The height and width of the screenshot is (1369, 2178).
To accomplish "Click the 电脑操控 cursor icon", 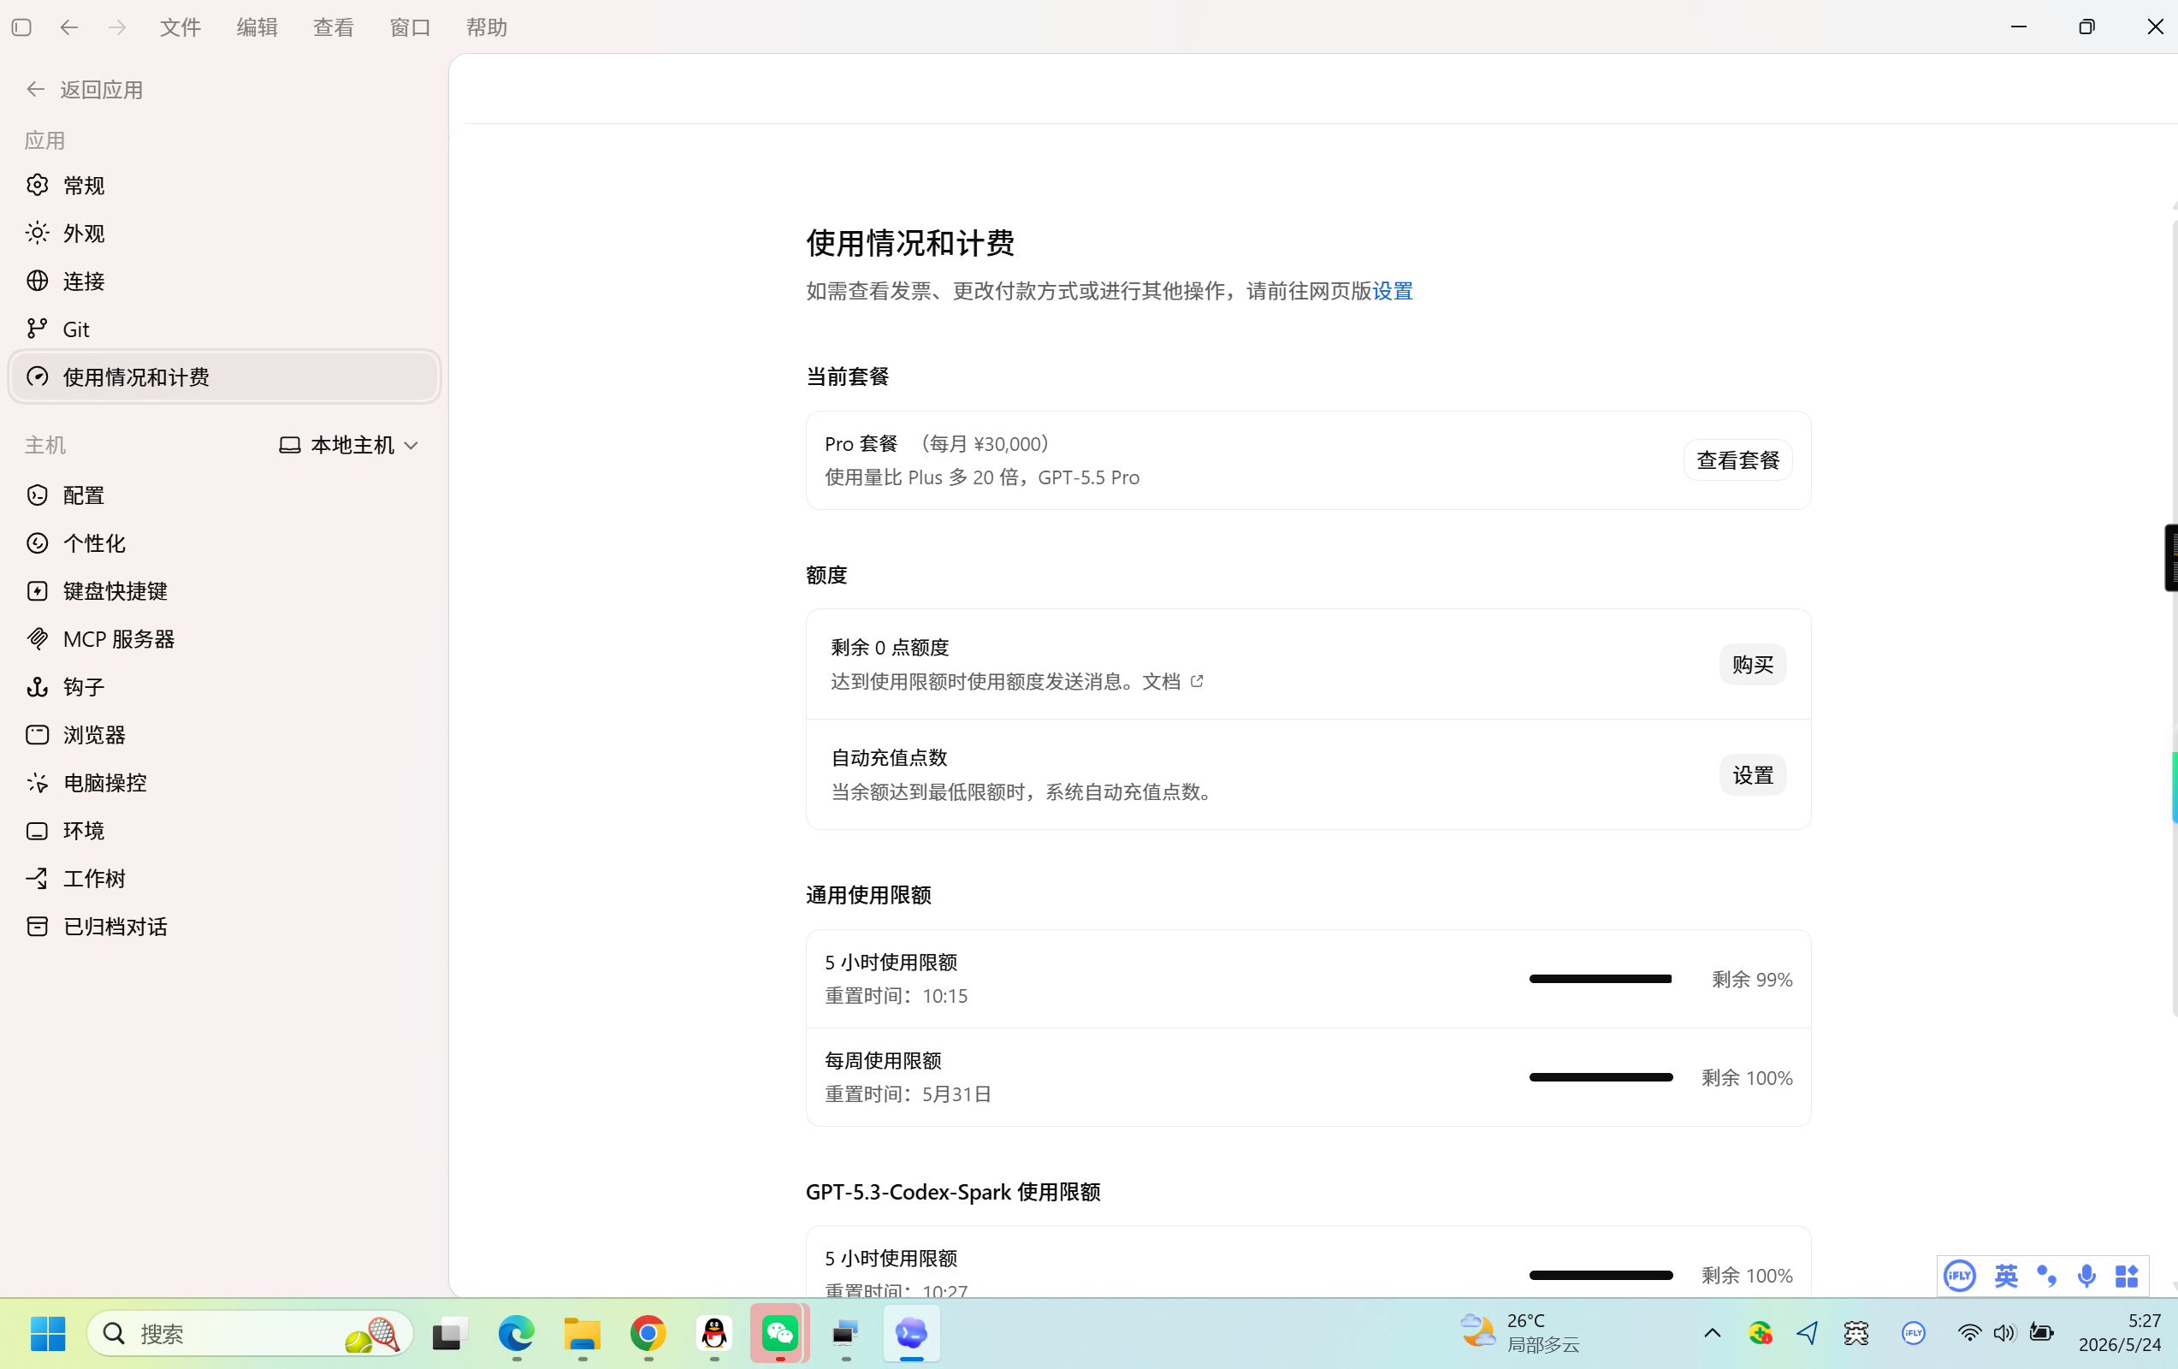I will (x=37, y=784).
